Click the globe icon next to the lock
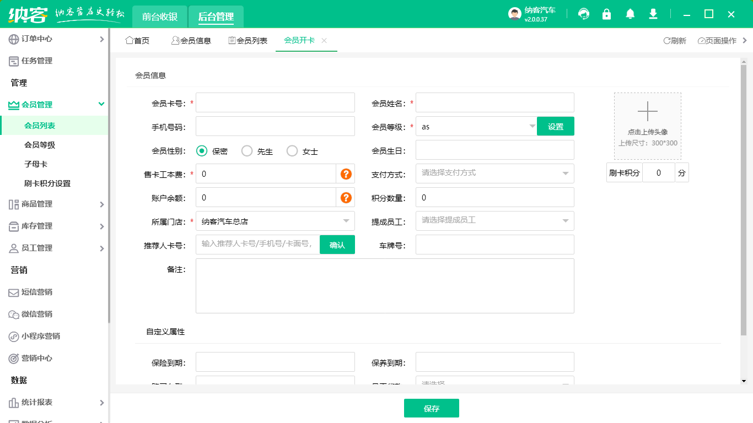The height and width of the screenshot is (423, 753). [x=583, y=14]
